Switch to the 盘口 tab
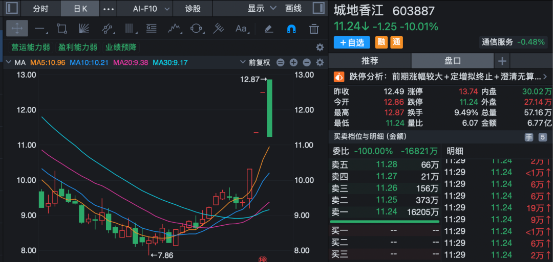The height and width of the screenshot is (262, 553). [453, 61]
